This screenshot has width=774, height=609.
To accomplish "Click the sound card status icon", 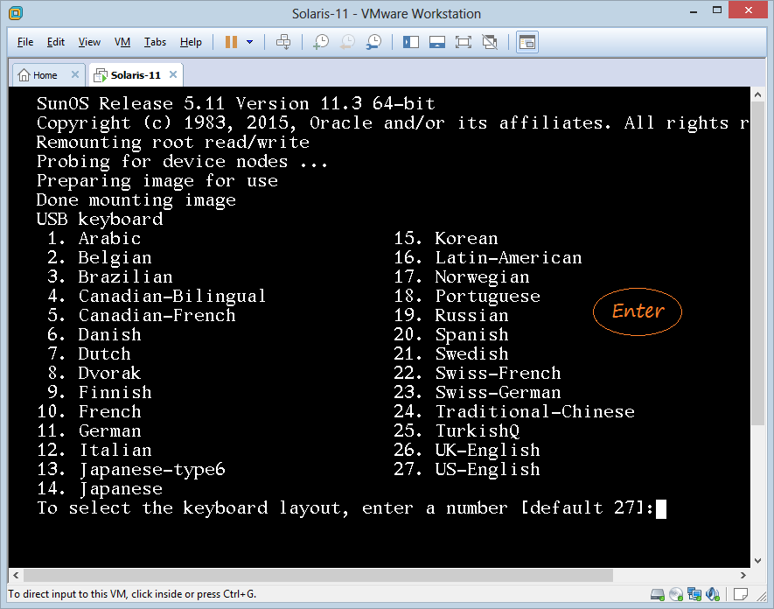I will click(x=713, y=594).
